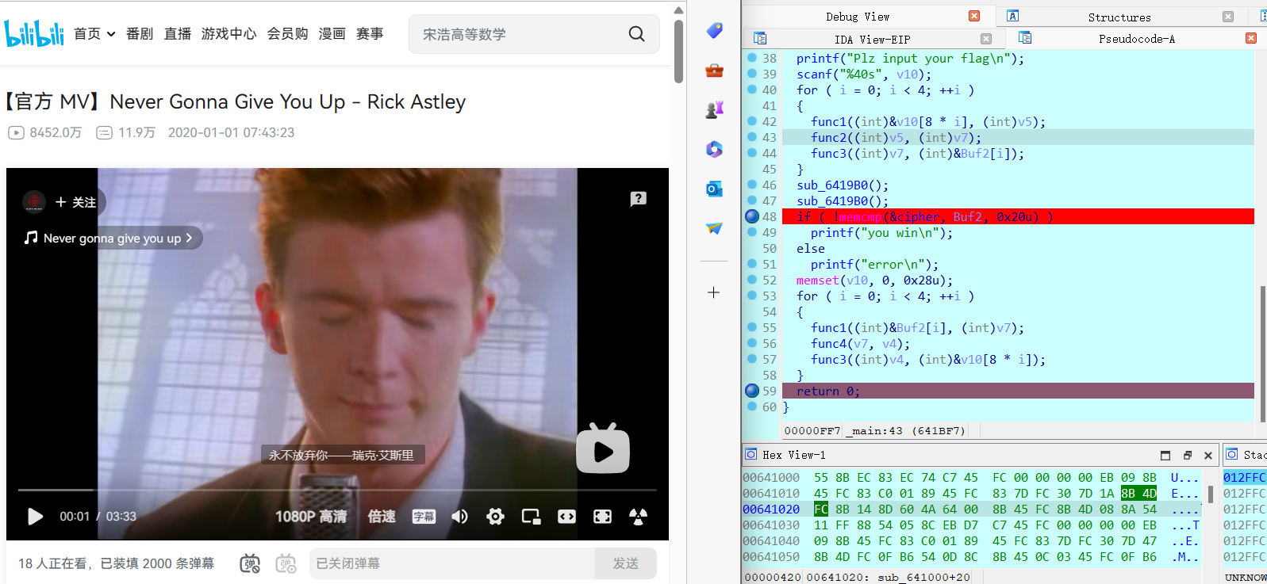The height and width of the screenshot is (584, 1267).
Task: Click the highlighted FC byte in Hex View
Action: [820, 510]
